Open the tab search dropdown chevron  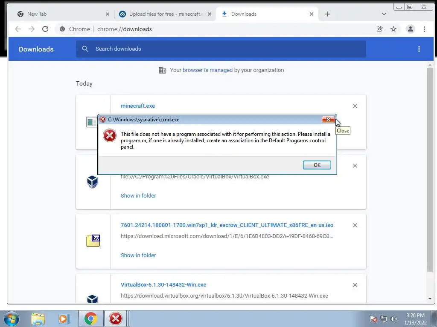(x=384, y=14)
